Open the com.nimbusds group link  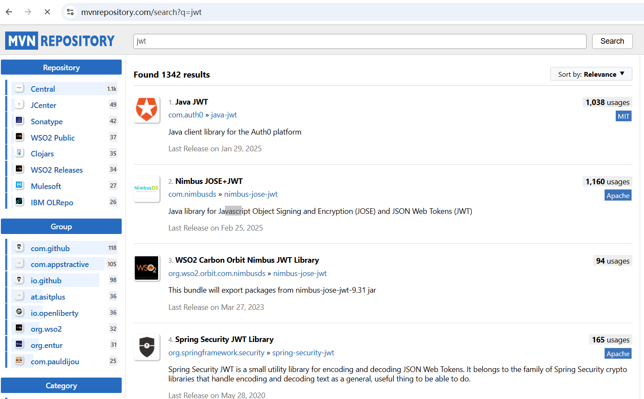pos(192,194)
